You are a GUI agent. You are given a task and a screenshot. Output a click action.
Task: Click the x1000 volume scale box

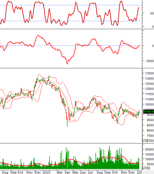click(146, 168)
